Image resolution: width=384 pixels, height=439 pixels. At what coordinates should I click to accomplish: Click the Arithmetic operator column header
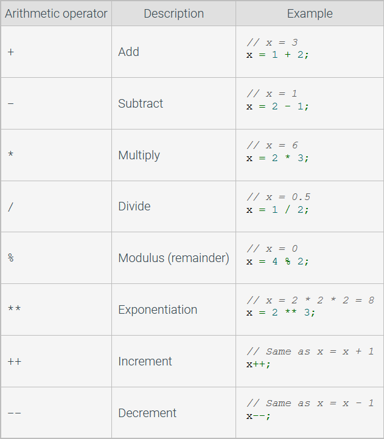[56, 13]
